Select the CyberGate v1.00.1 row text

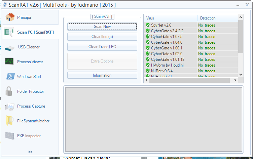[x=167, y=48]
